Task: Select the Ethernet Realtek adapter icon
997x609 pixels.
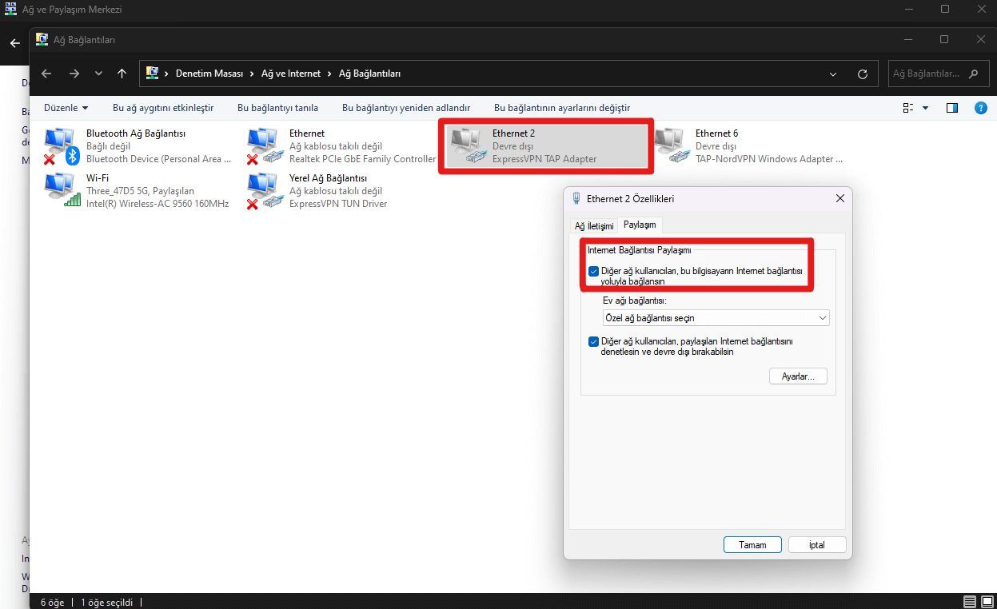Action: pos(265,146)
